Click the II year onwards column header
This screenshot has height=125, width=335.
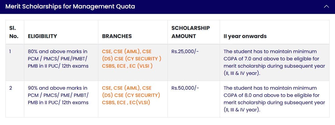245,36
